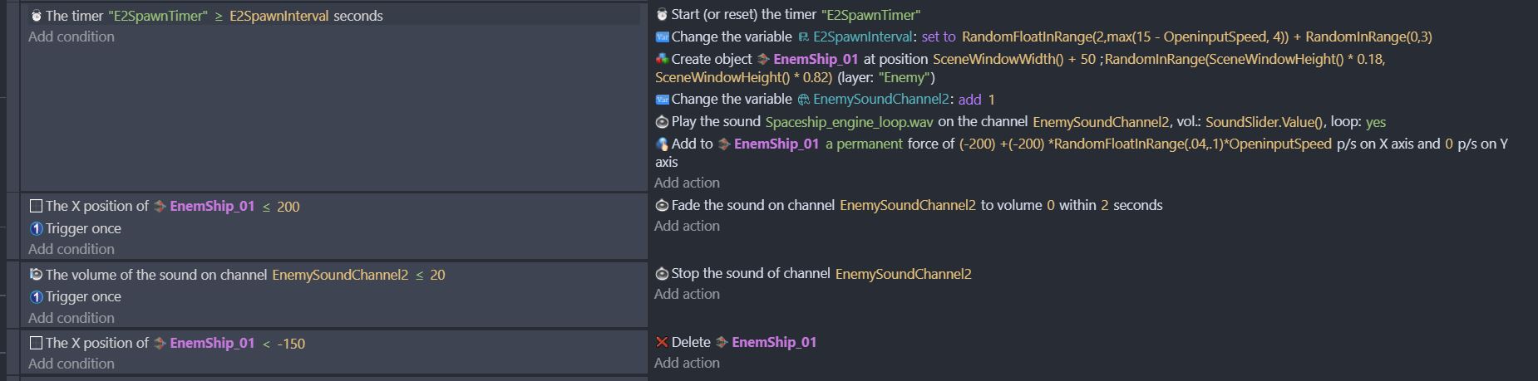
Task: Toggle the "permanent" force parameter
Action: click(863, 144)
